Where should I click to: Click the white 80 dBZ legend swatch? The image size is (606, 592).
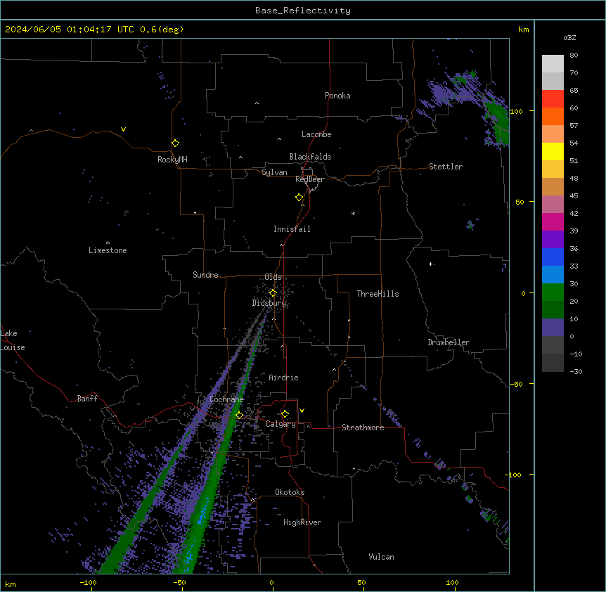click(553, 64)
